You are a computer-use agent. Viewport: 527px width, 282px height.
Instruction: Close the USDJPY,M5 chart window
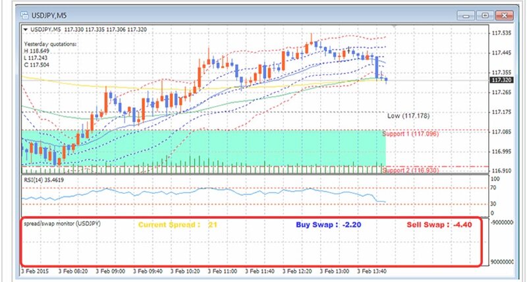pyautogui.click(x=504, y=14)
